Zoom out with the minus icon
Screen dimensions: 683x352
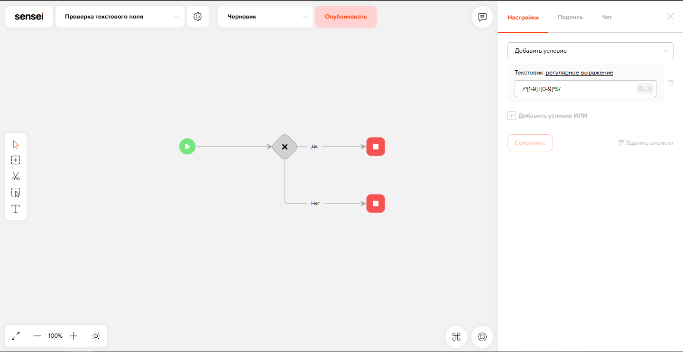[x=37, y=336]
